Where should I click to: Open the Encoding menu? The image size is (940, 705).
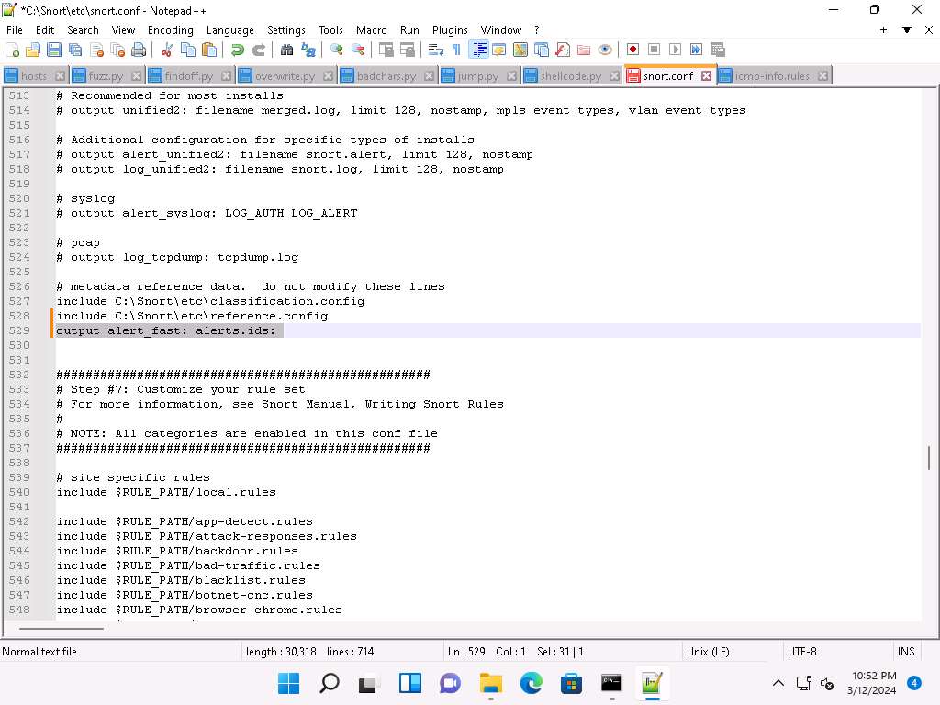coord(170,29)
